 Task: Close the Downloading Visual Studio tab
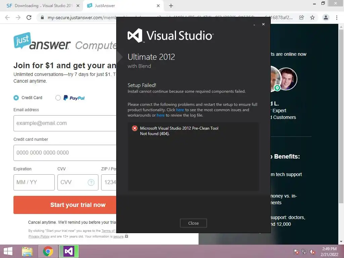[78, 6]
